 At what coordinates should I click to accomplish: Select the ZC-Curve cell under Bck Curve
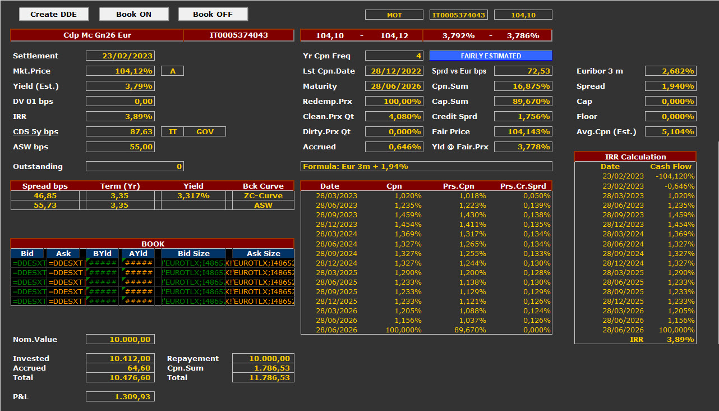click(263, 196)
